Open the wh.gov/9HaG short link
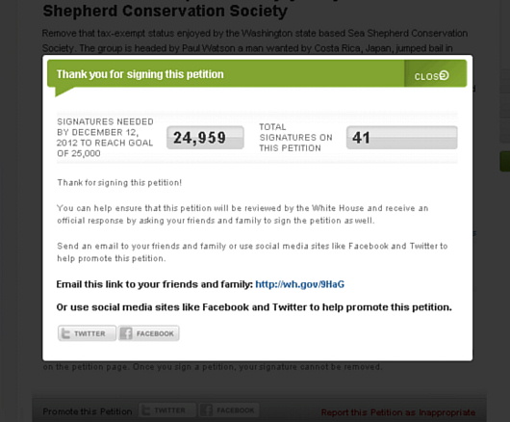 (x=299, y=284)
